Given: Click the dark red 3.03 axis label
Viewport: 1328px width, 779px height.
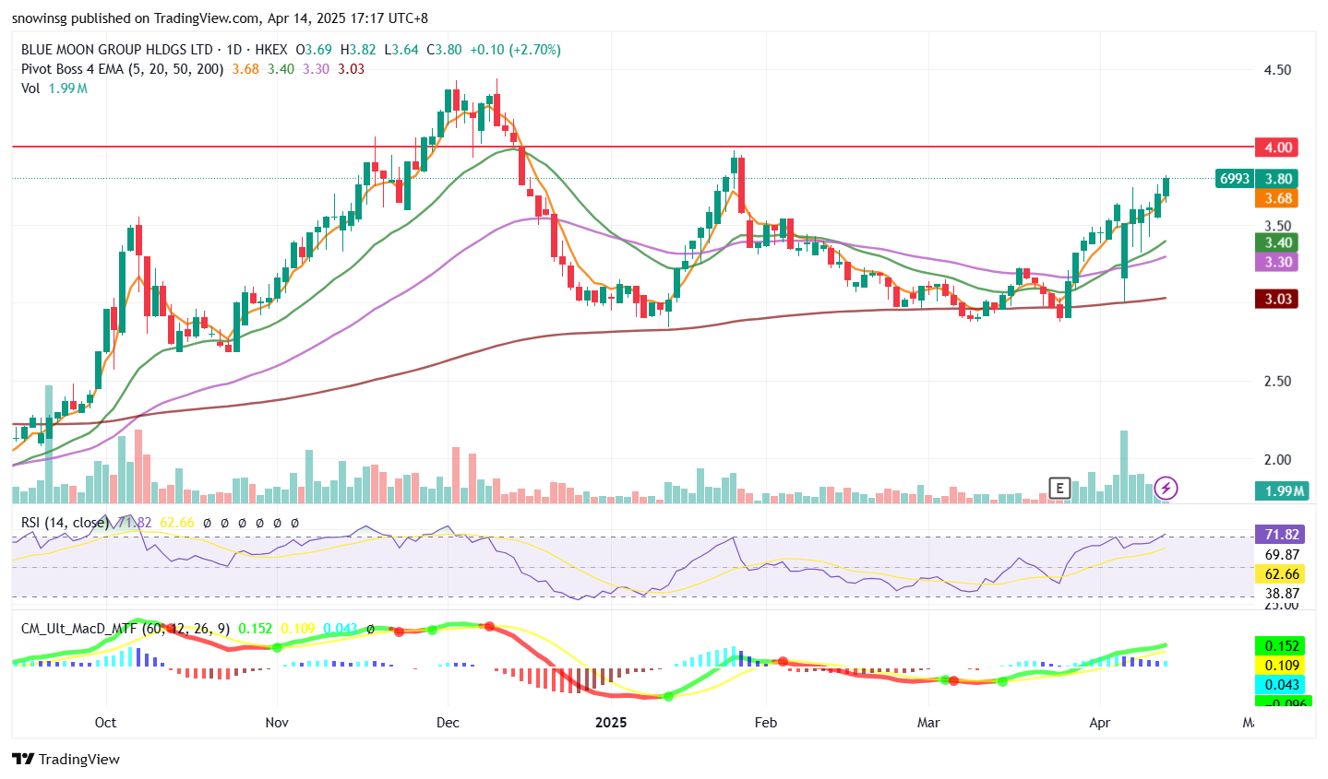Looking at the screenshot, I should click(x=1277, y=299).
